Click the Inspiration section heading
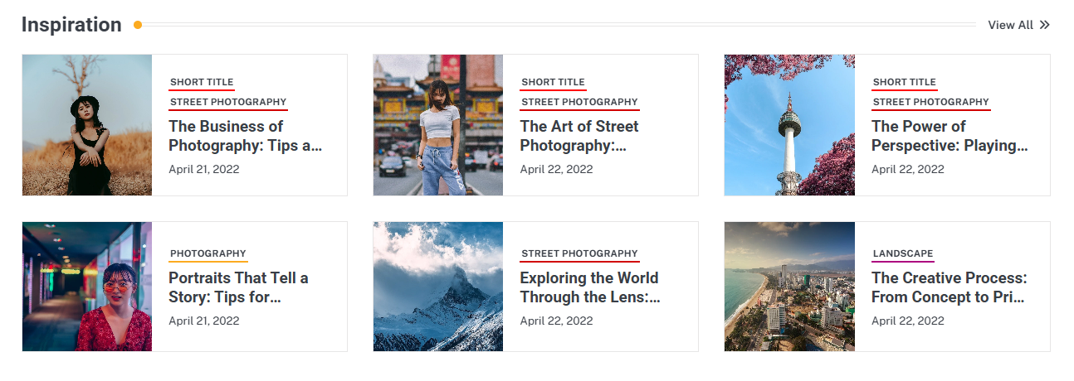Screen dimensions: 1074x381 (x=71, y=25)
